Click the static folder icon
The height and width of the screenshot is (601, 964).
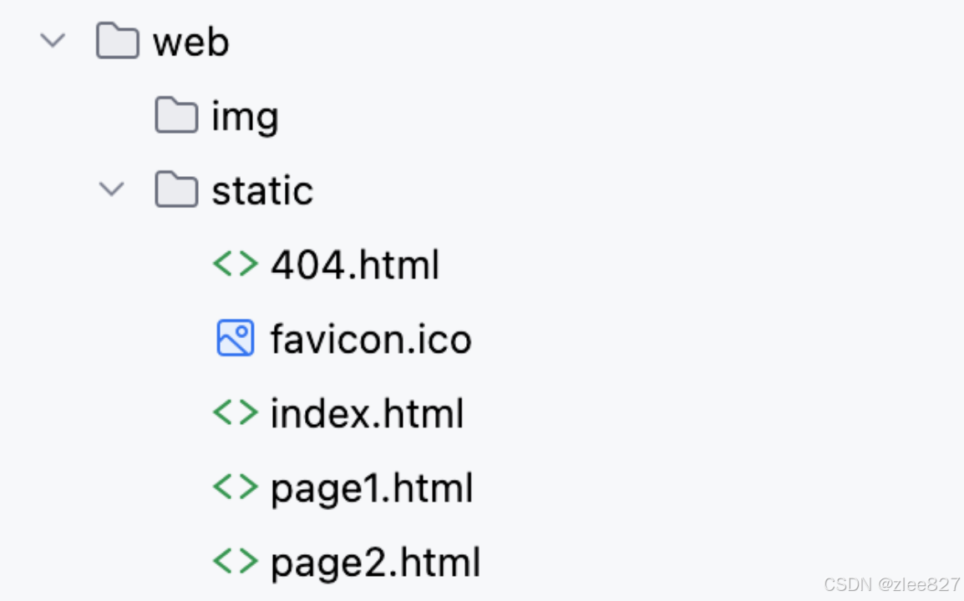pos(176,189)
